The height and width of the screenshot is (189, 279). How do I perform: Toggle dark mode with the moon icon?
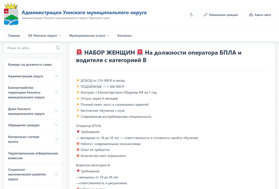[191, 15]
